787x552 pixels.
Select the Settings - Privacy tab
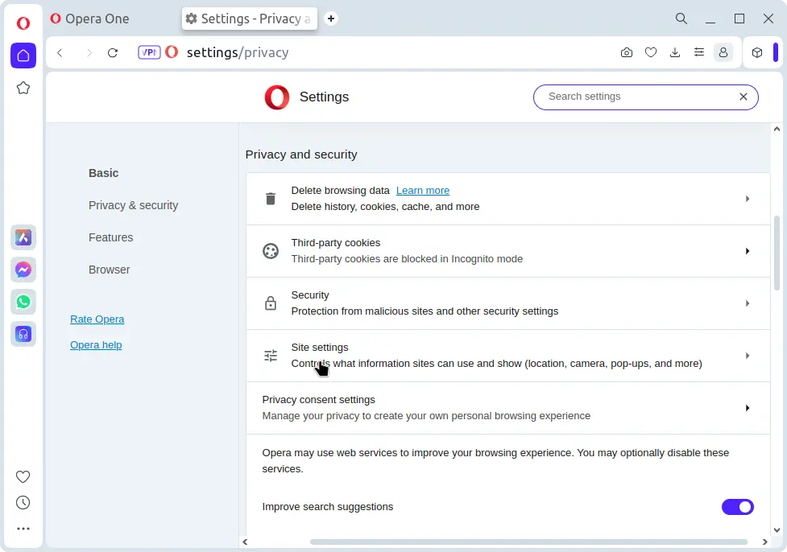click(x=249, y=19)
